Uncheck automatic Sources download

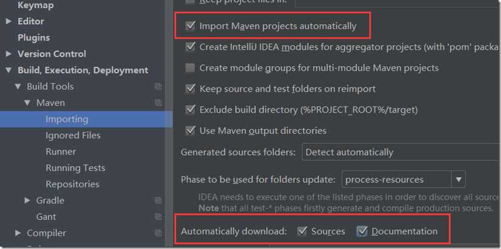[302, 231]
